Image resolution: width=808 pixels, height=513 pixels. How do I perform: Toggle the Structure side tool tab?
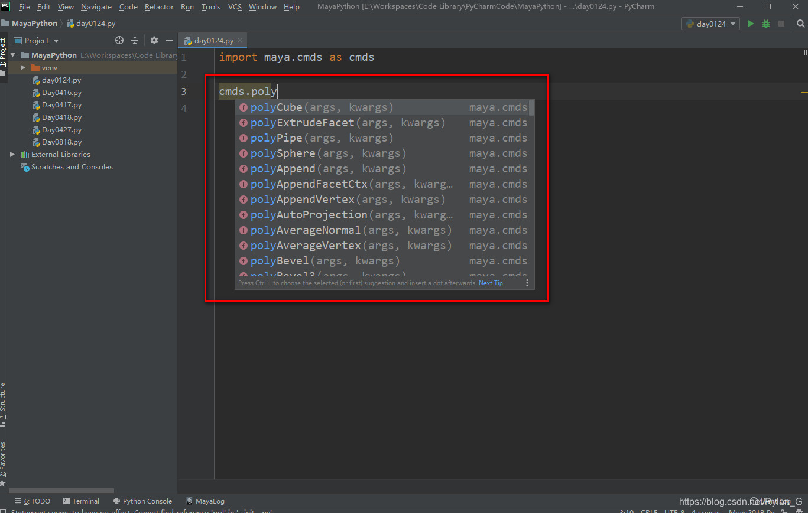[4, 405]
